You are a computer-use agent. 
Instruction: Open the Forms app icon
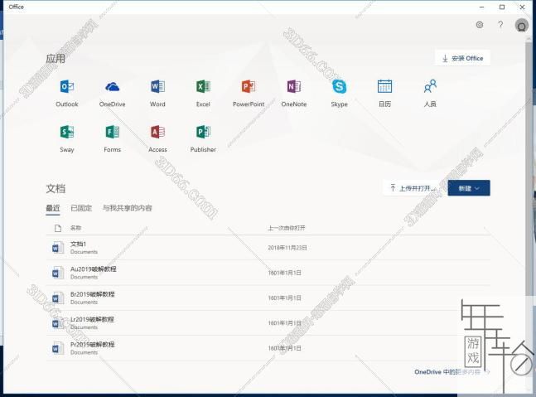coord(112,132)
